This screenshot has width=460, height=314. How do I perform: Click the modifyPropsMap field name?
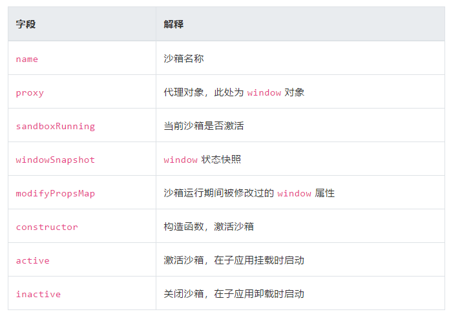[x=55, y=193]
